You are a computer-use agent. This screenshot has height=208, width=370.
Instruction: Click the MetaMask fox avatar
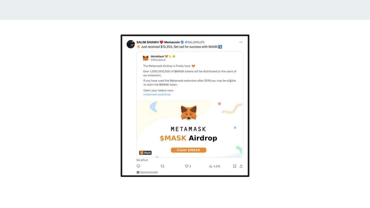(x=146, y=58)
